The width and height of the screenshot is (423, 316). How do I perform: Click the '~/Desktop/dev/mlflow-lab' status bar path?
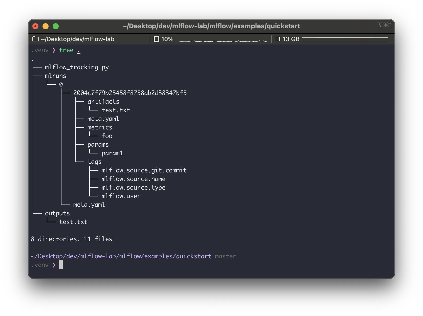[x=78, y=39]
